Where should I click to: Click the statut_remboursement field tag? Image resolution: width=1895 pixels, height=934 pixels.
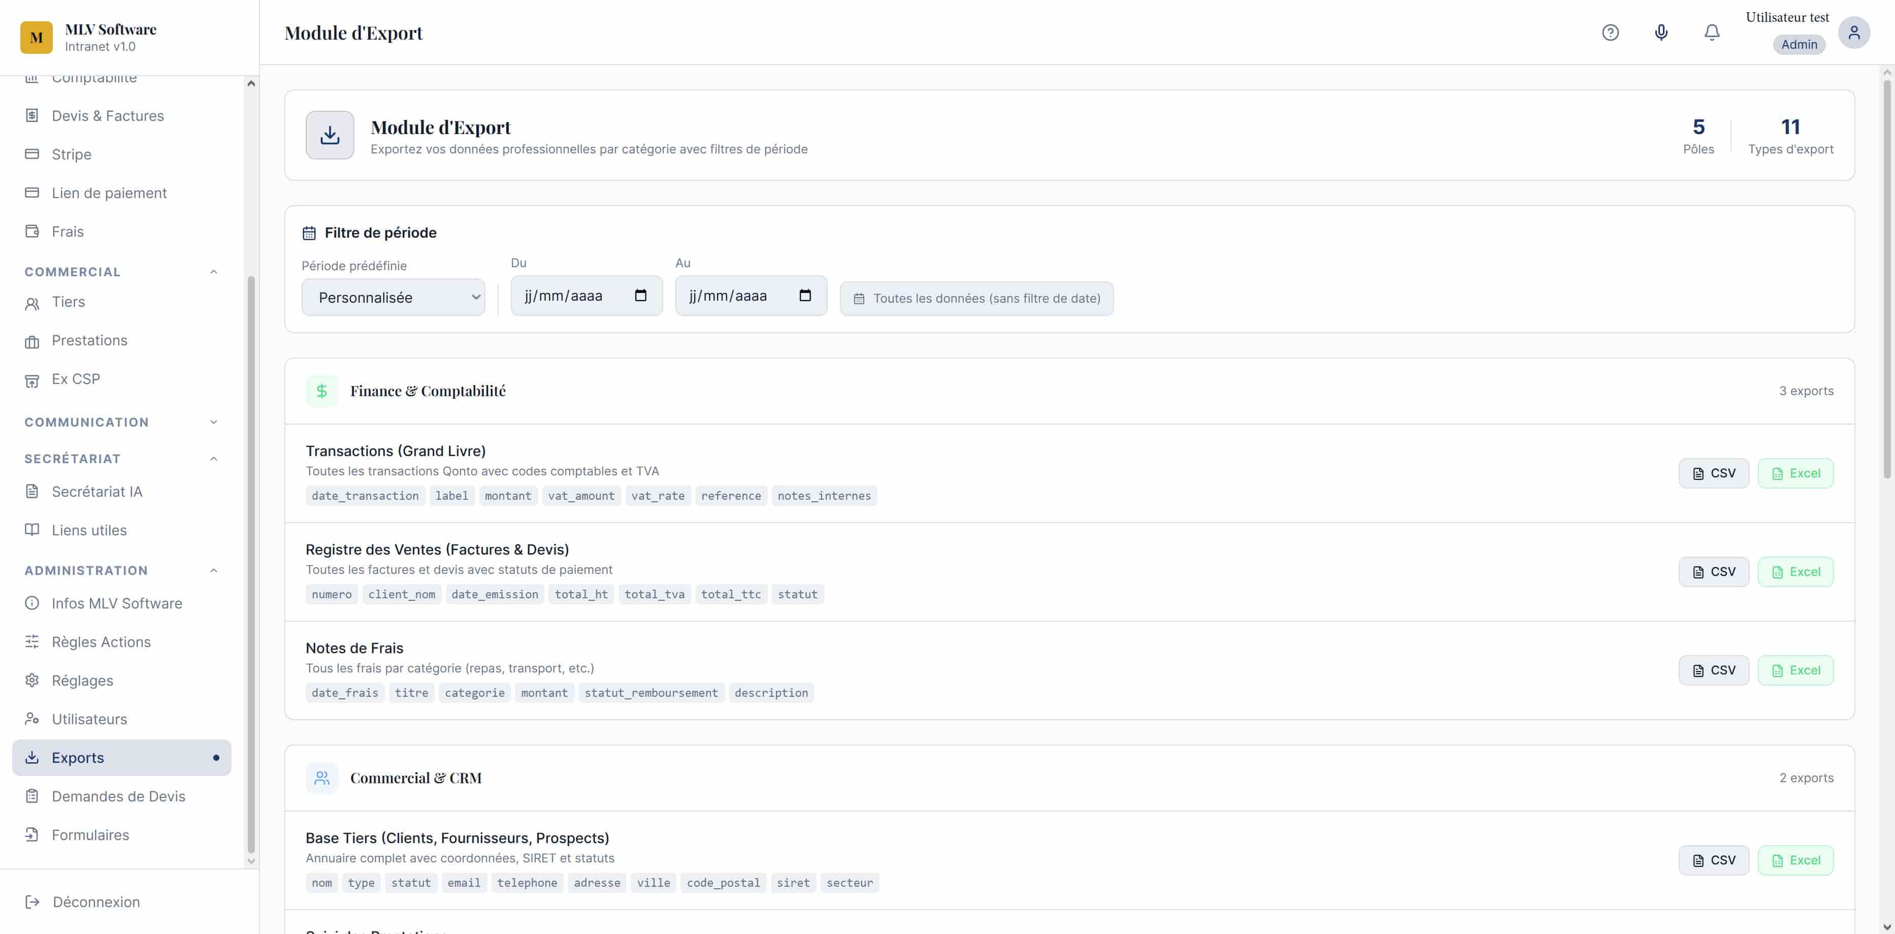tap(651, 693)
